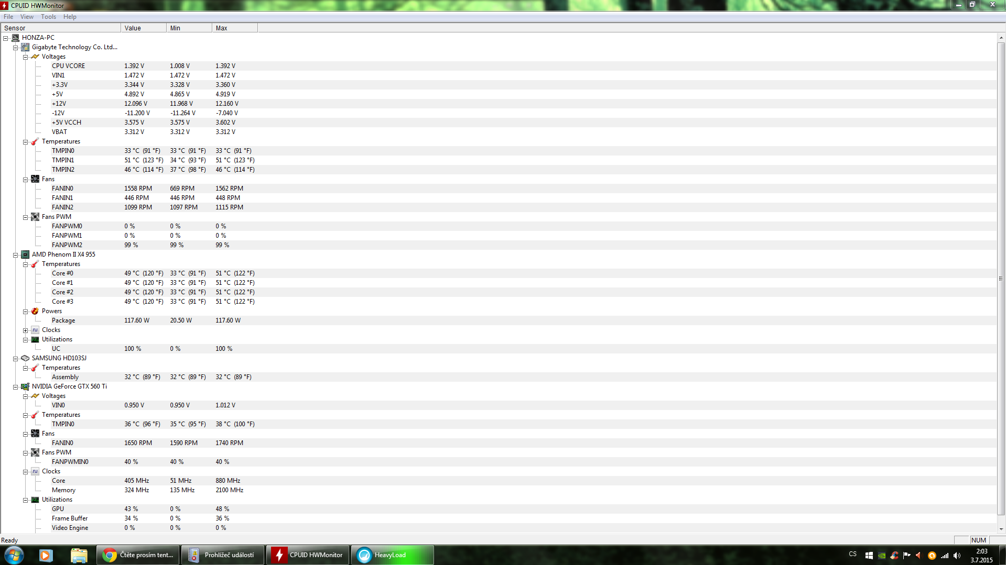Select the Video Engine utilization row
The width and height of the screenshot is (1006, 565).
tap(498, 528)
